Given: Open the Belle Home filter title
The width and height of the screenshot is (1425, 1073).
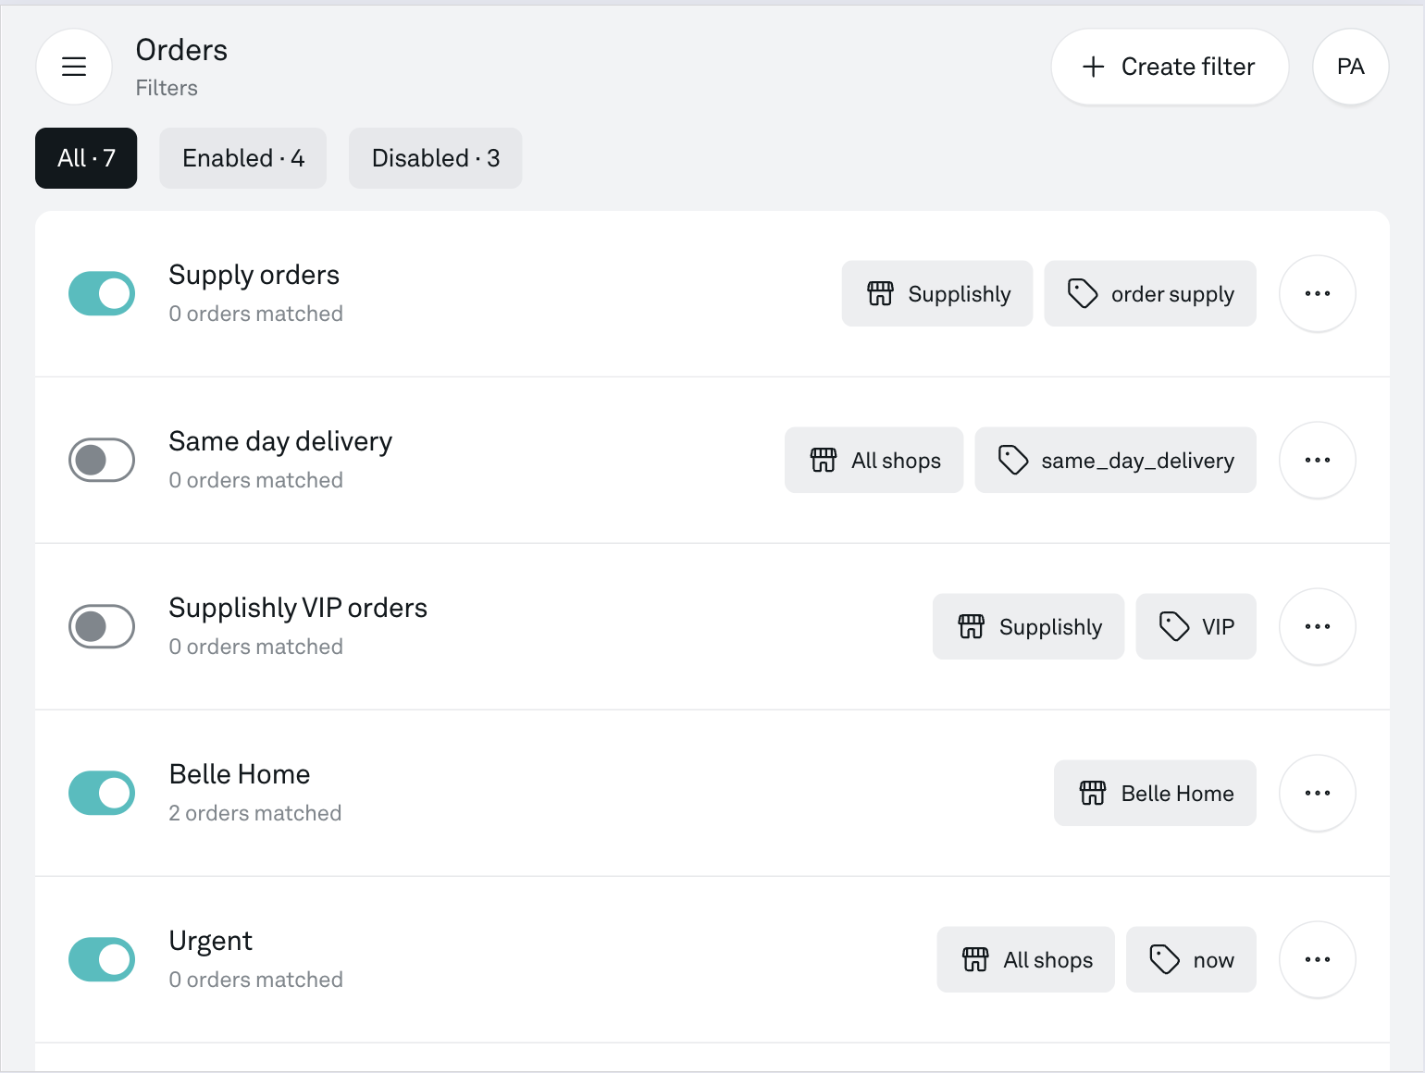Looking at the screenshot, I should tap(240, 774).
